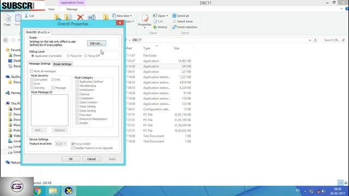Toggle Cleanup category checkbox

[77, 94]
